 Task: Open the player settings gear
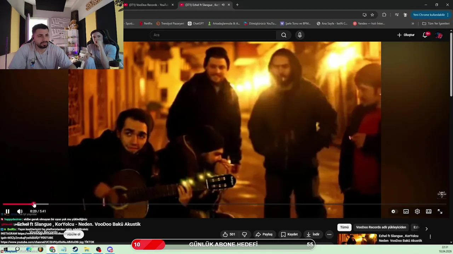pyautogui.click(x=417, y=211)
